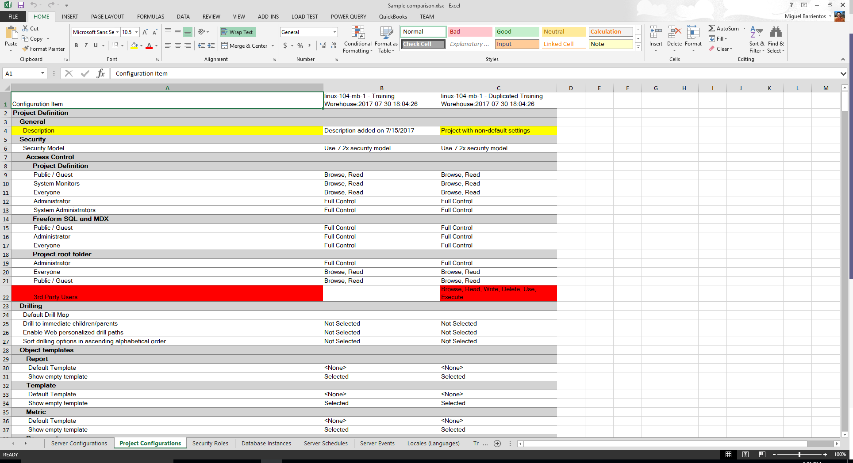
Task: Toggle Bold formatting
Action: [76, 46]
